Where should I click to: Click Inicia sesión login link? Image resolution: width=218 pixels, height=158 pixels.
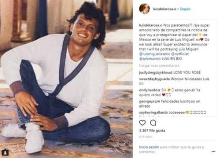coord(149,147)
